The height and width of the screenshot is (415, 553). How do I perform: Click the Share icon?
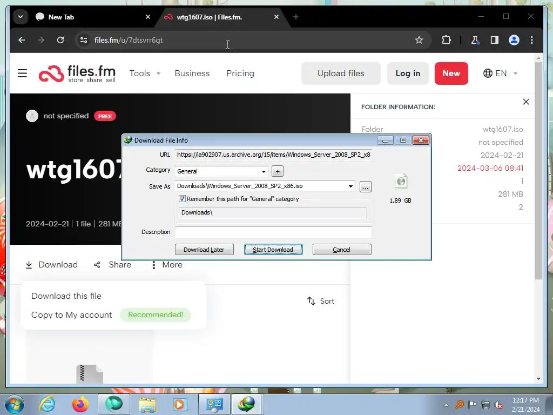(x=97, y=265)
